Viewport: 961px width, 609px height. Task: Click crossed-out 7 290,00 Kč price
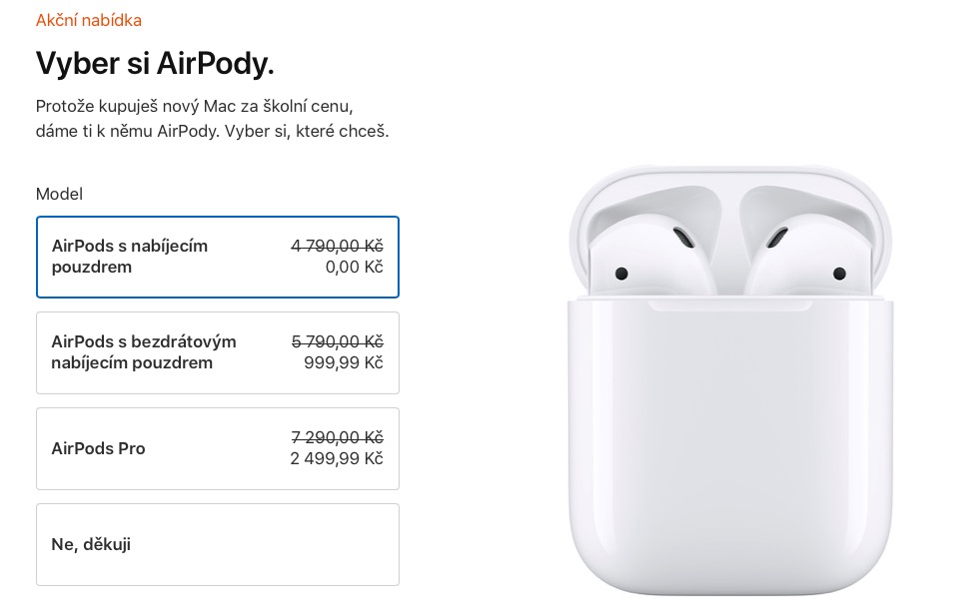click(337, 437)
